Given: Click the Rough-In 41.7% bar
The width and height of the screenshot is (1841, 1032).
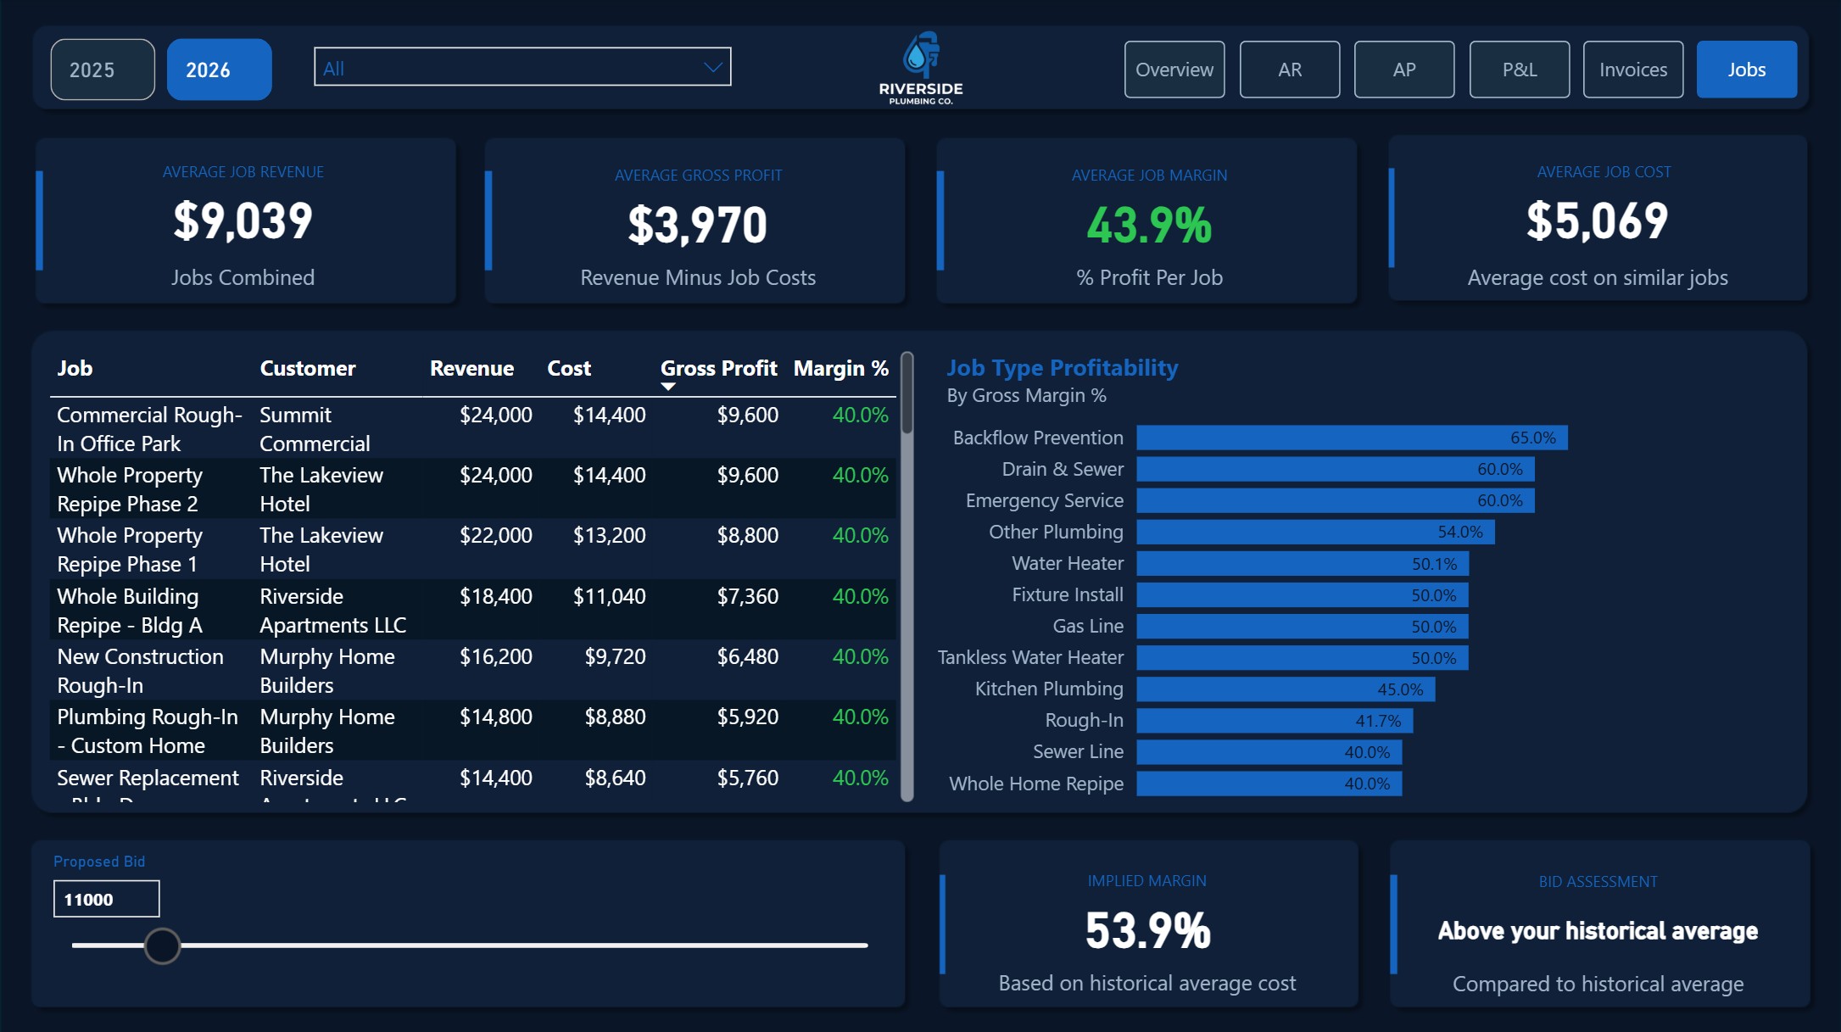Looking at the screenshot, I should tap(1275, 720).
